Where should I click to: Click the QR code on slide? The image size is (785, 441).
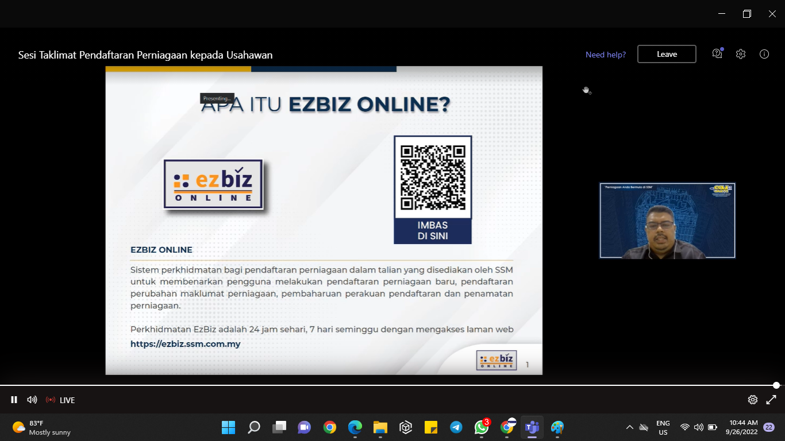coord(433,177)
